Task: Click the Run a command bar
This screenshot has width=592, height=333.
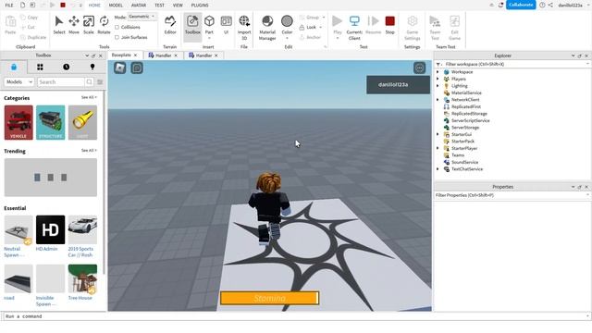Action: click(295, 316)
